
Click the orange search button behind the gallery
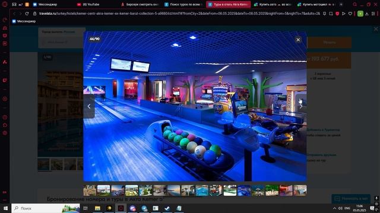pos(329,42)
